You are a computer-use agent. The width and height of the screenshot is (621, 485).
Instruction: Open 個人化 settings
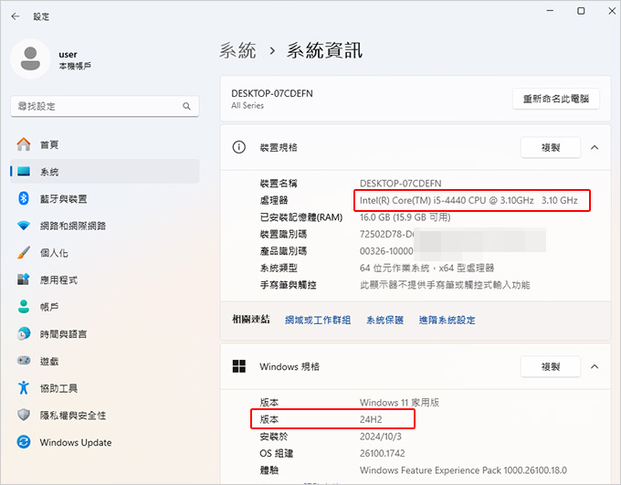pos(105,252)
